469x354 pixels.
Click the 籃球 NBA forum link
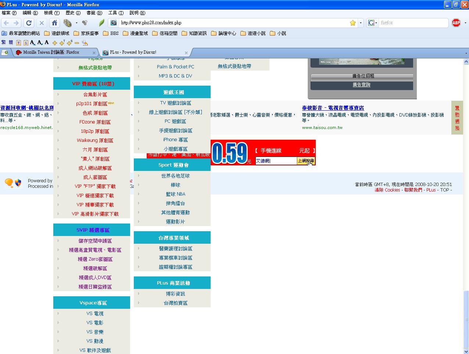pos(175,194)
